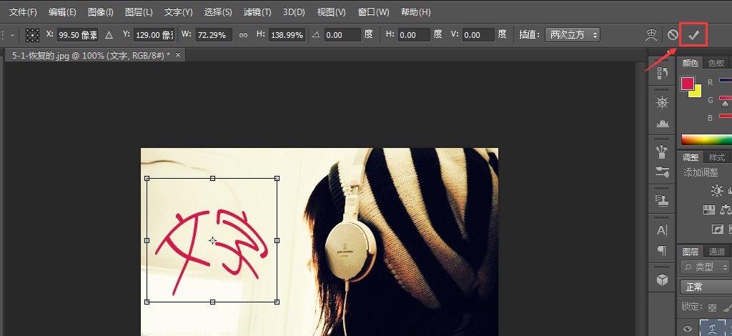Toggle relative positioning triangle icon

pyautogui.click(x=109, y=35)
